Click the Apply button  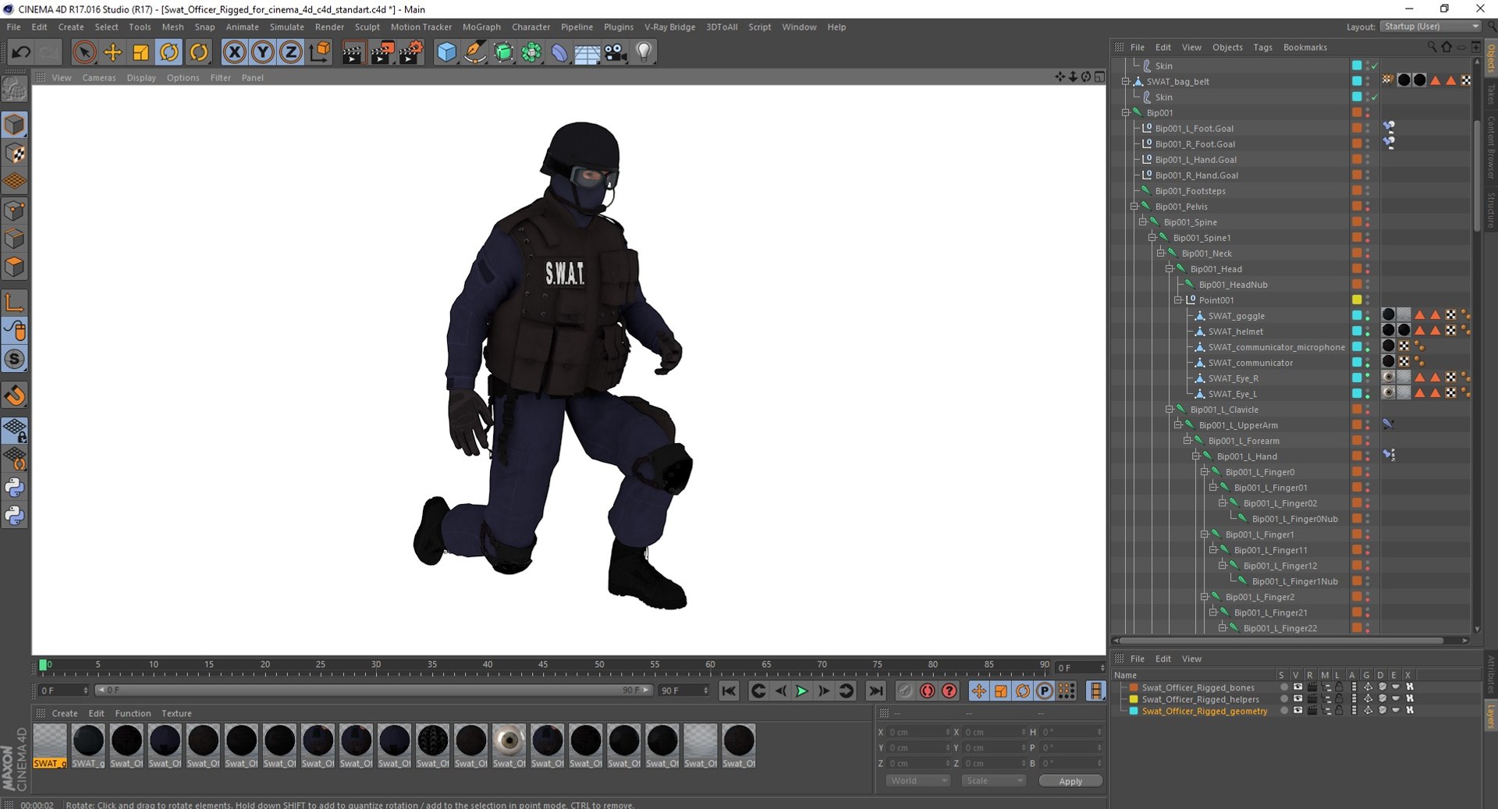point(1070,781)
